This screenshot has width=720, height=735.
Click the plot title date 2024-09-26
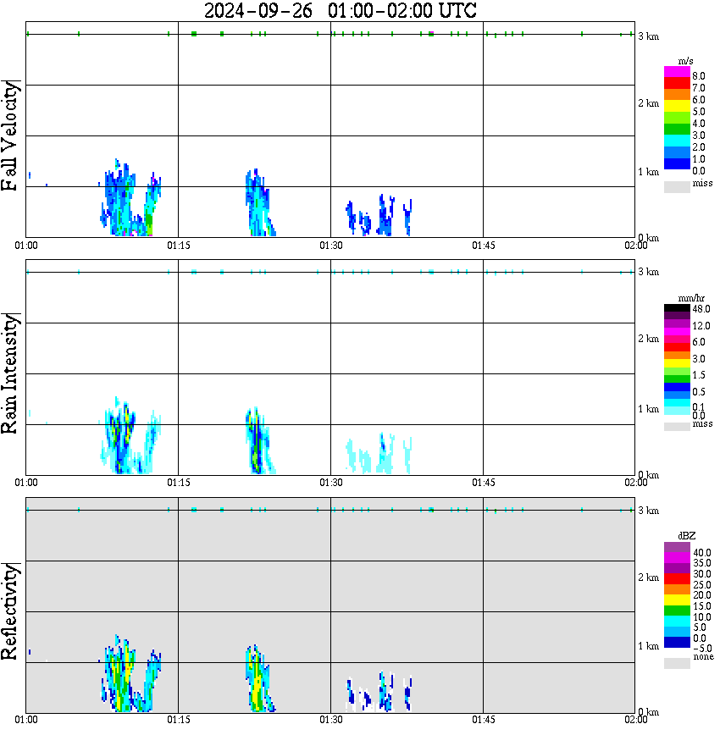click(258, 11)
